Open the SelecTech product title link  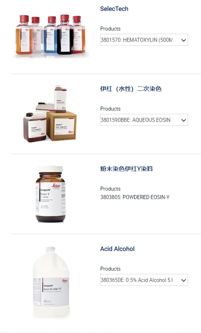[114, 9]
